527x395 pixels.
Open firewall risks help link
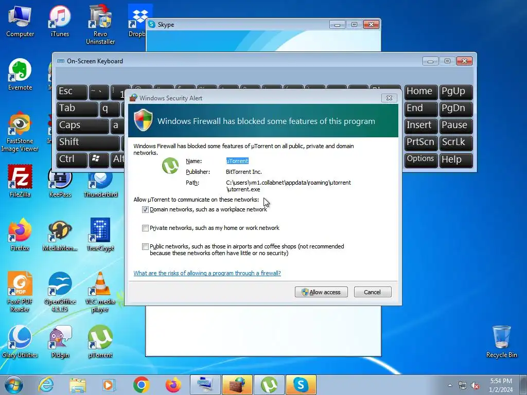click(x=207, y=273)
